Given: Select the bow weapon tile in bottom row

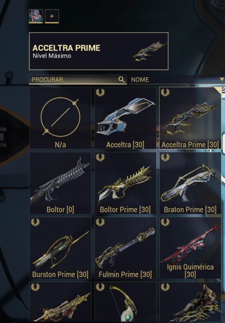Looking at the screenshot, I should 126,302.
